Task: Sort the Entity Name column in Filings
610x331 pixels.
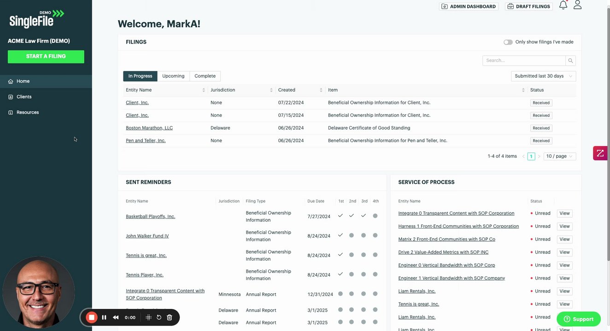Action: [x=204, y=90]
